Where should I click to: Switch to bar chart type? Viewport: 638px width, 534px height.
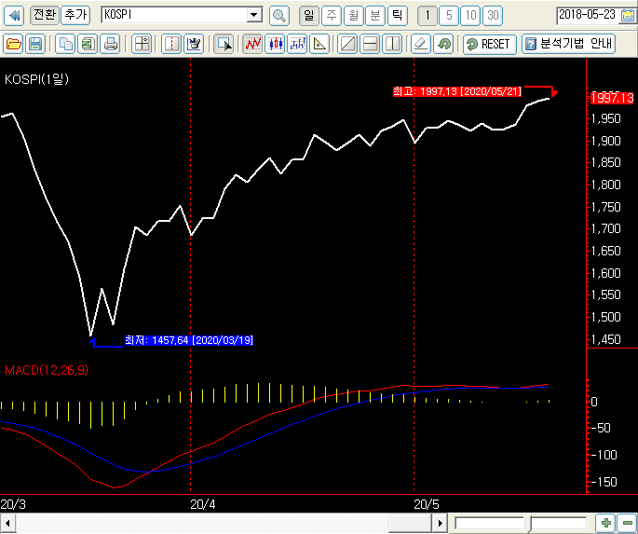coord(297,44)
